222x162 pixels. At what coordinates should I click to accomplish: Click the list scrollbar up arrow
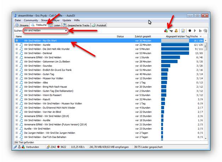point(205,41)
